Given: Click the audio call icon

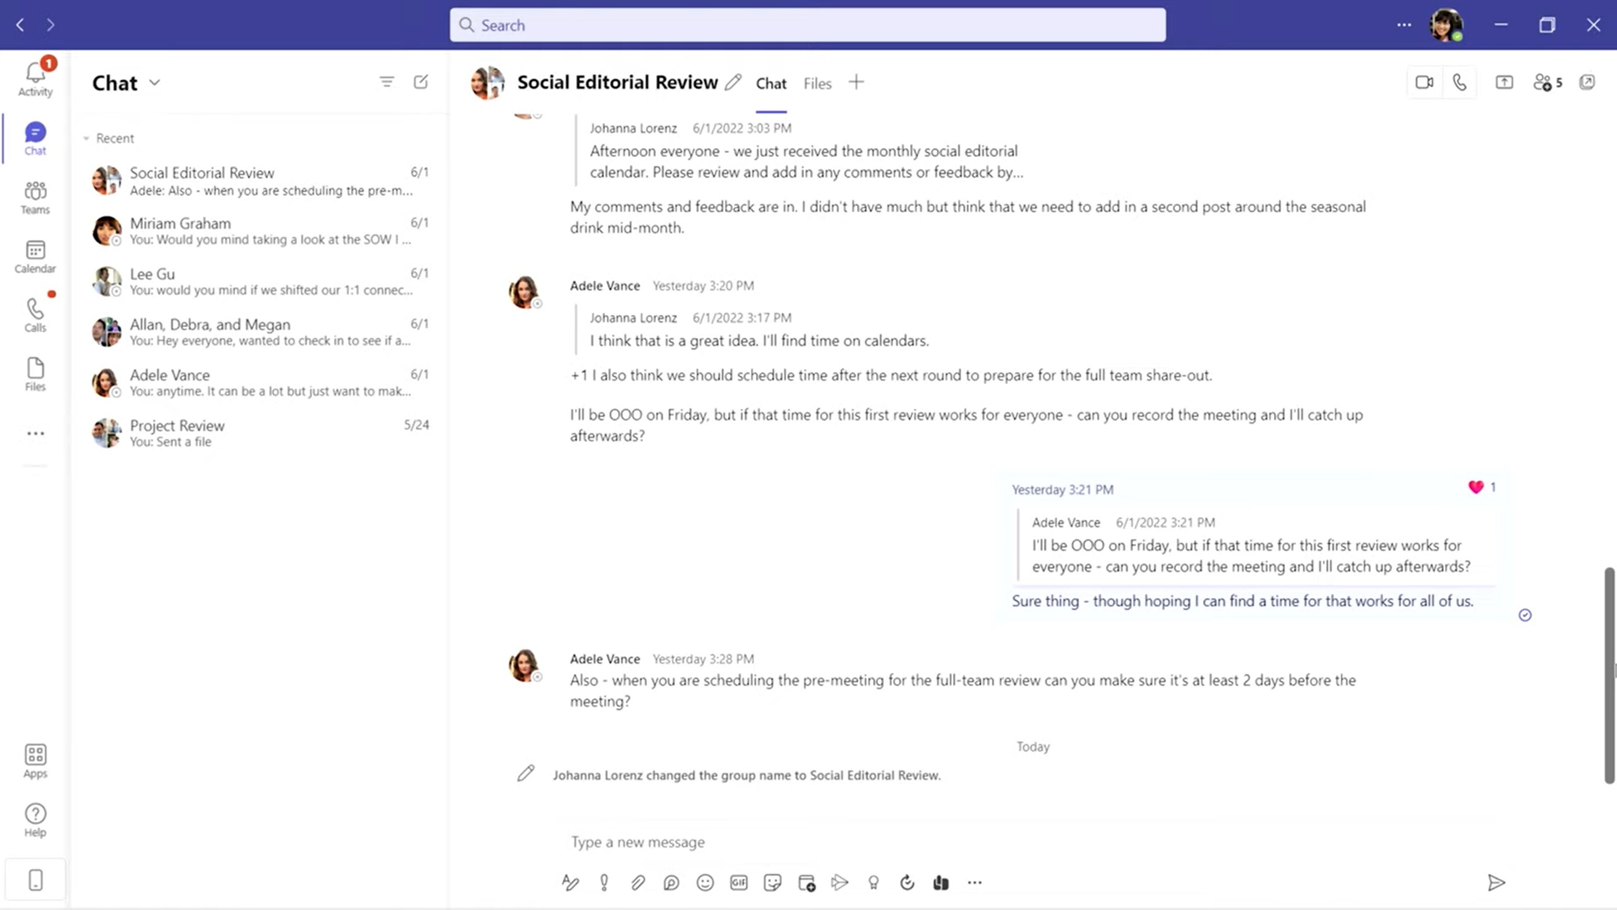Looking at the screenshot, I should [x=1459, y=82].
